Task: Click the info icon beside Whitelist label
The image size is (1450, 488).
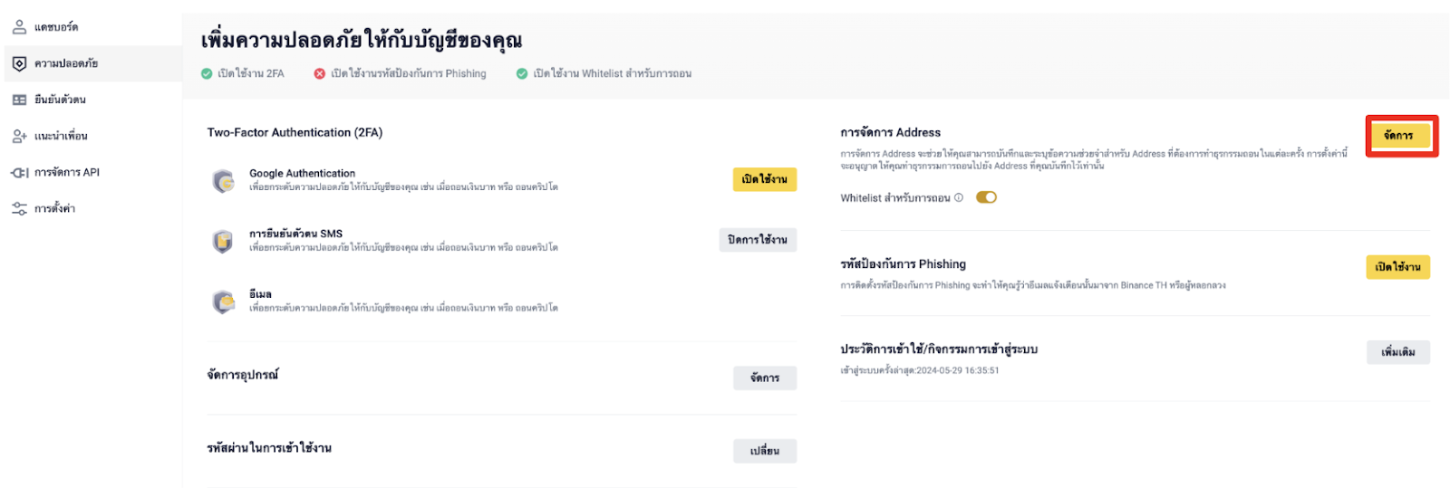Action: [959, 197]
